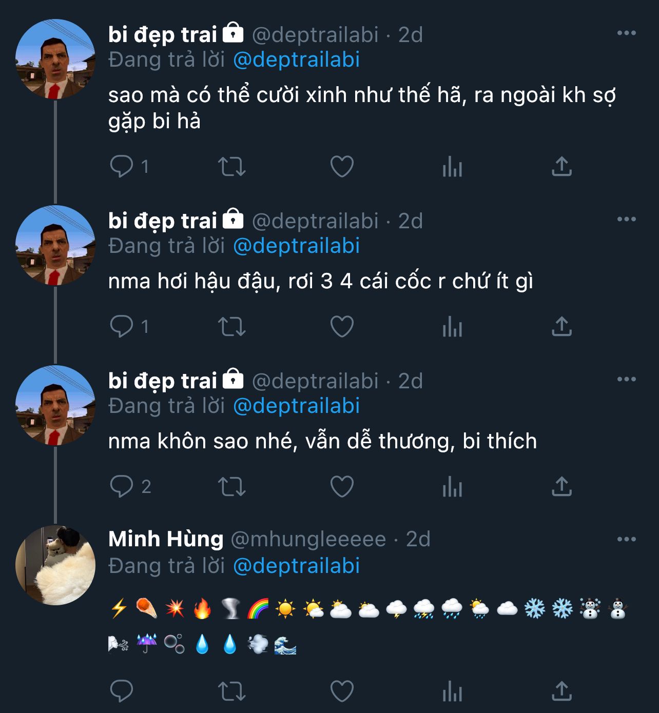This screenshot has width=659, height=713.
Task: Like the 'nma hơi hậu đậu' tweet
Action: tap(342, 326)
